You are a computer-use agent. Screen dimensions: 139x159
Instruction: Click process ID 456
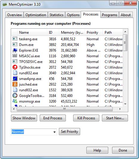[51, 79]
